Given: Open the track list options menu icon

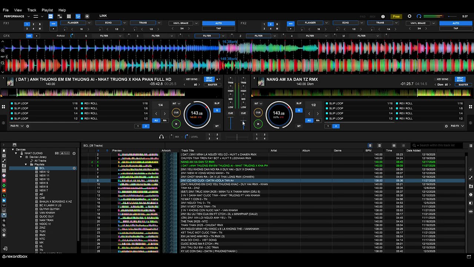Looking at the screenshot, I should point(471,146).
